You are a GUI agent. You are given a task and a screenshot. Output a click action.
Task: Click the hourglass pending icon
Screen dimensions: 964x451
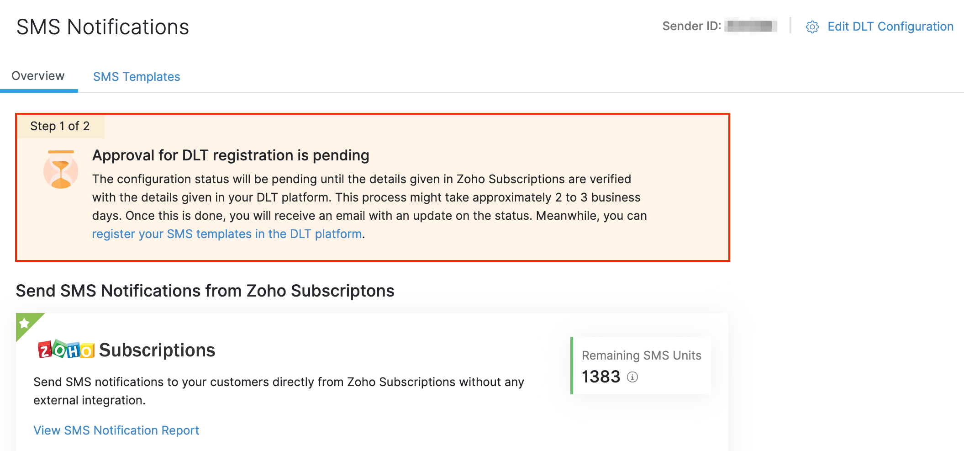tap(61, 170)
